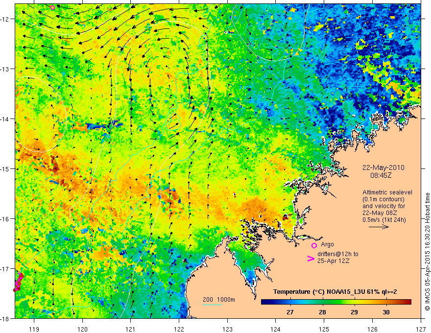Click the 0.5m/s velocity scale arrow

pos(379,227)
